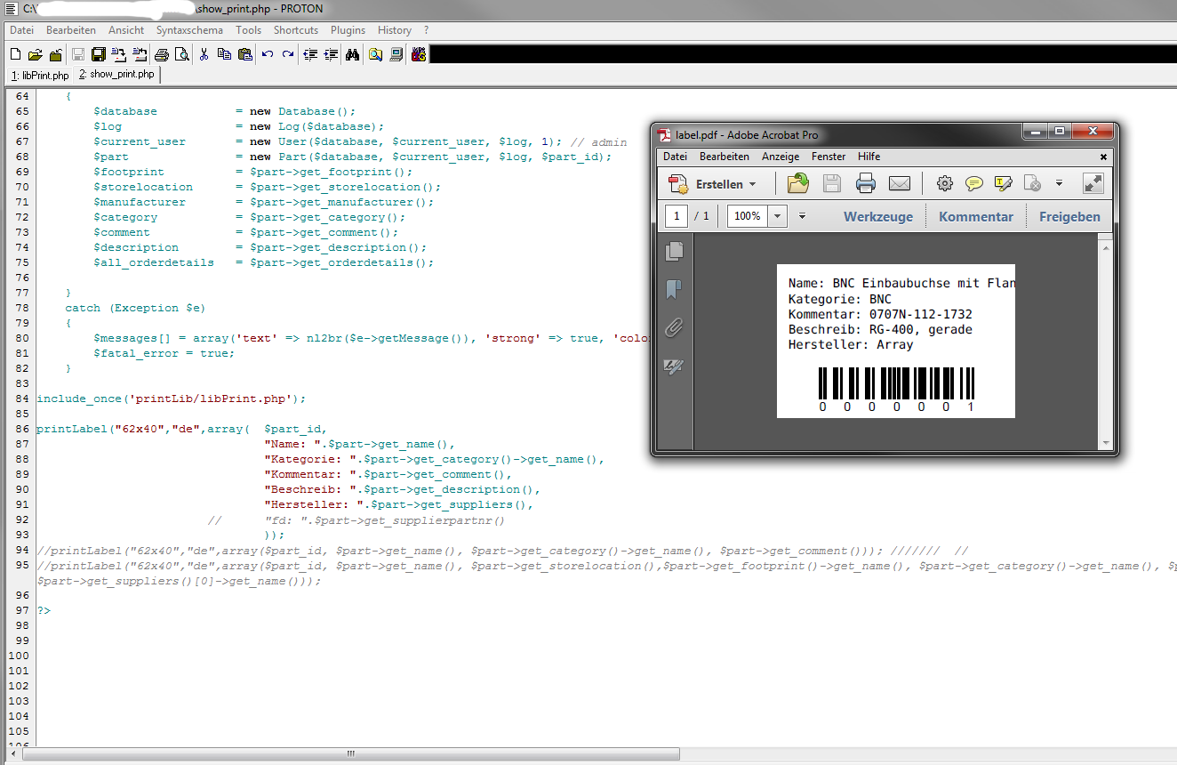
Task: Open the Shortcuts menu
Action: click(x=296, y=30)
